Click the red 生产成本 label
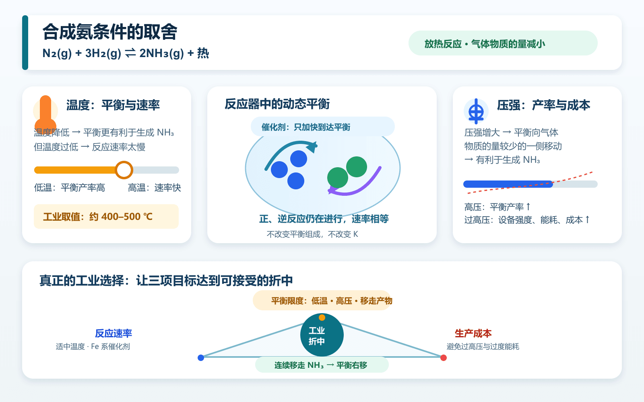This screenshot has width=644, height=402. 473,333
